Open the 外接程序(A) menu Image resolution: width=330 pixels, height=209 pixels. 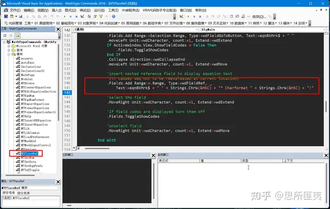pos(131,10)
